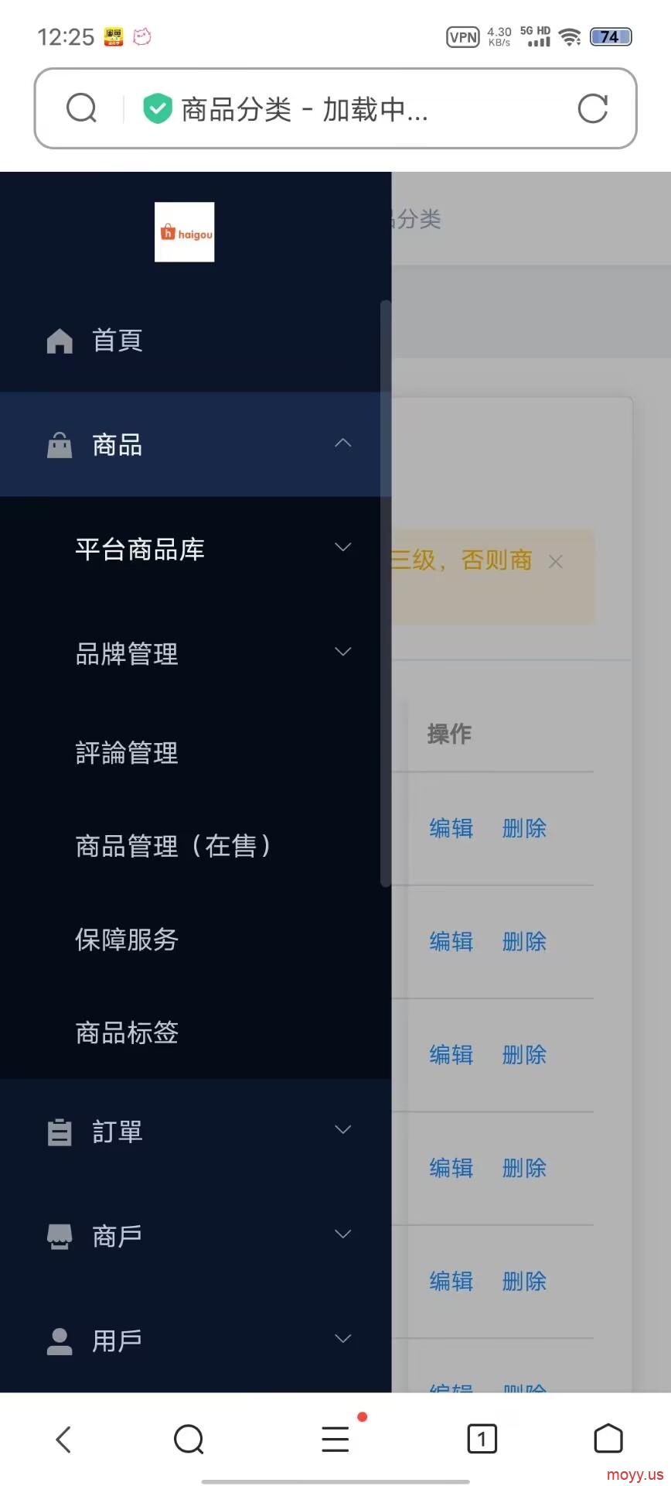Tap the haigou logo in sidebar

coord(184,232)
